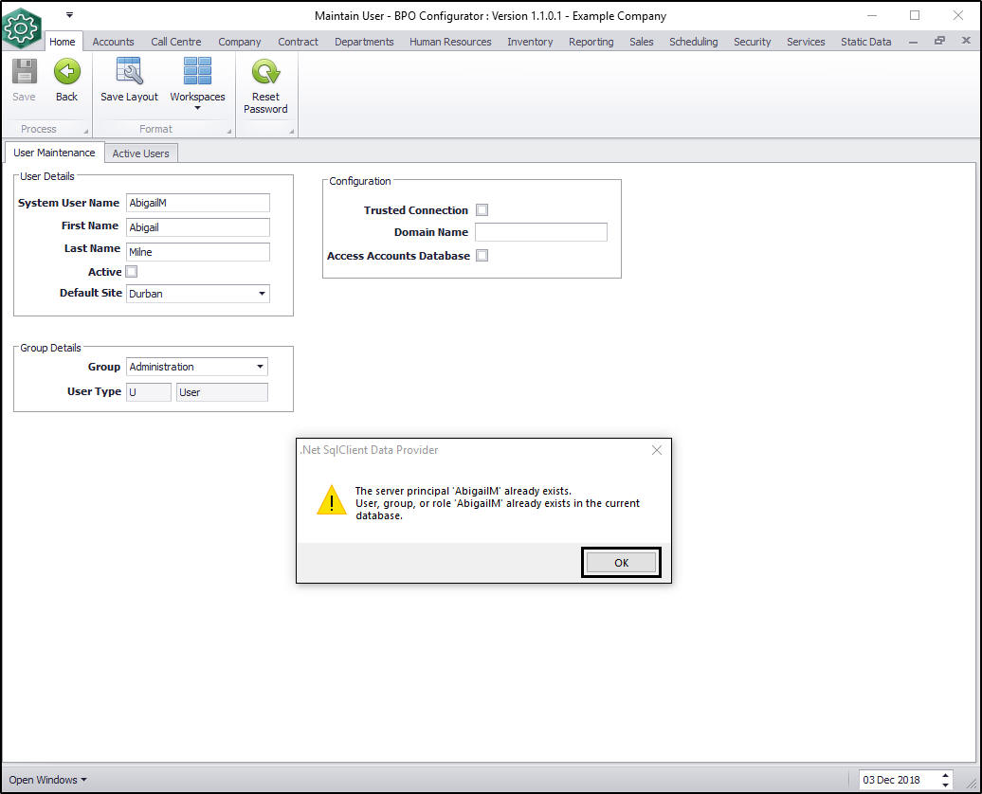This screenshot has height=794, width=982.
Task: Increase the date with up arrow
Action: [946, 776]
